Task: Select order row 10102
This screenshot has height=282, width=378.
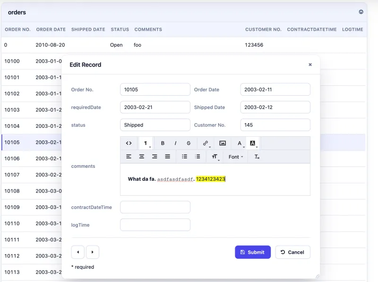Action: click(x=32, y=93)
